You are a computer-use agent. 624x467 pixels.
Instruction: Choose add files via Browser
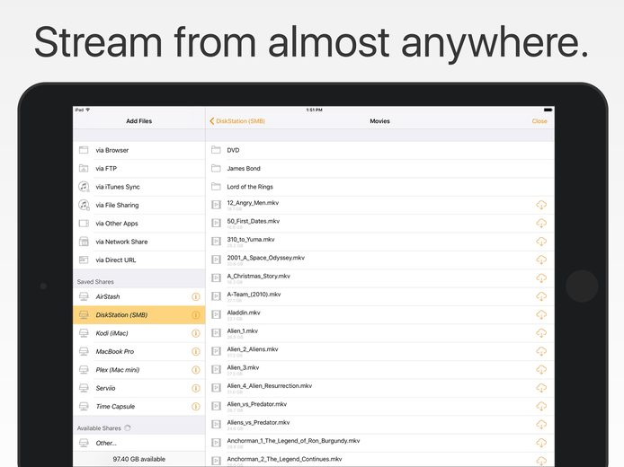click(x=138, y=150)
